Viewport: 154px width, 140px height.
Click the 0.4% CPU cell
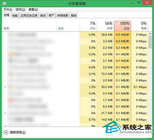[88, 68]
